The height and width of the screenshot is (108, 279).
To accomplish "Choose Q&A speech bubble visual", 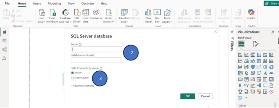I will [265, 85].
